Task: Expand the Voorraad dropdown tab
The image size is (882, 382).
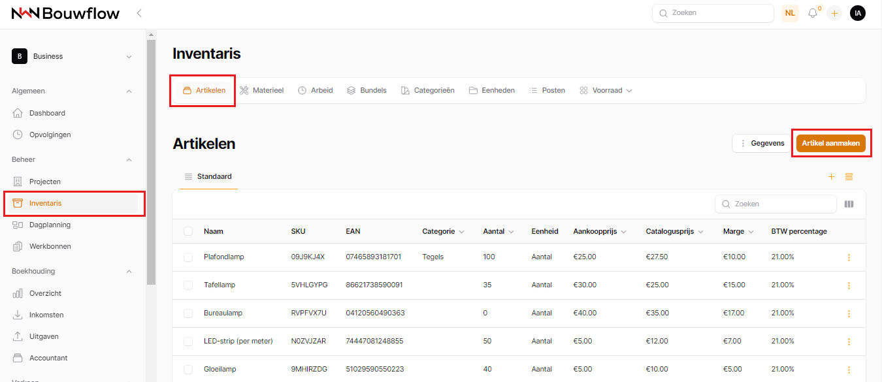Action: pyautogui.click(x=606, y=90)
